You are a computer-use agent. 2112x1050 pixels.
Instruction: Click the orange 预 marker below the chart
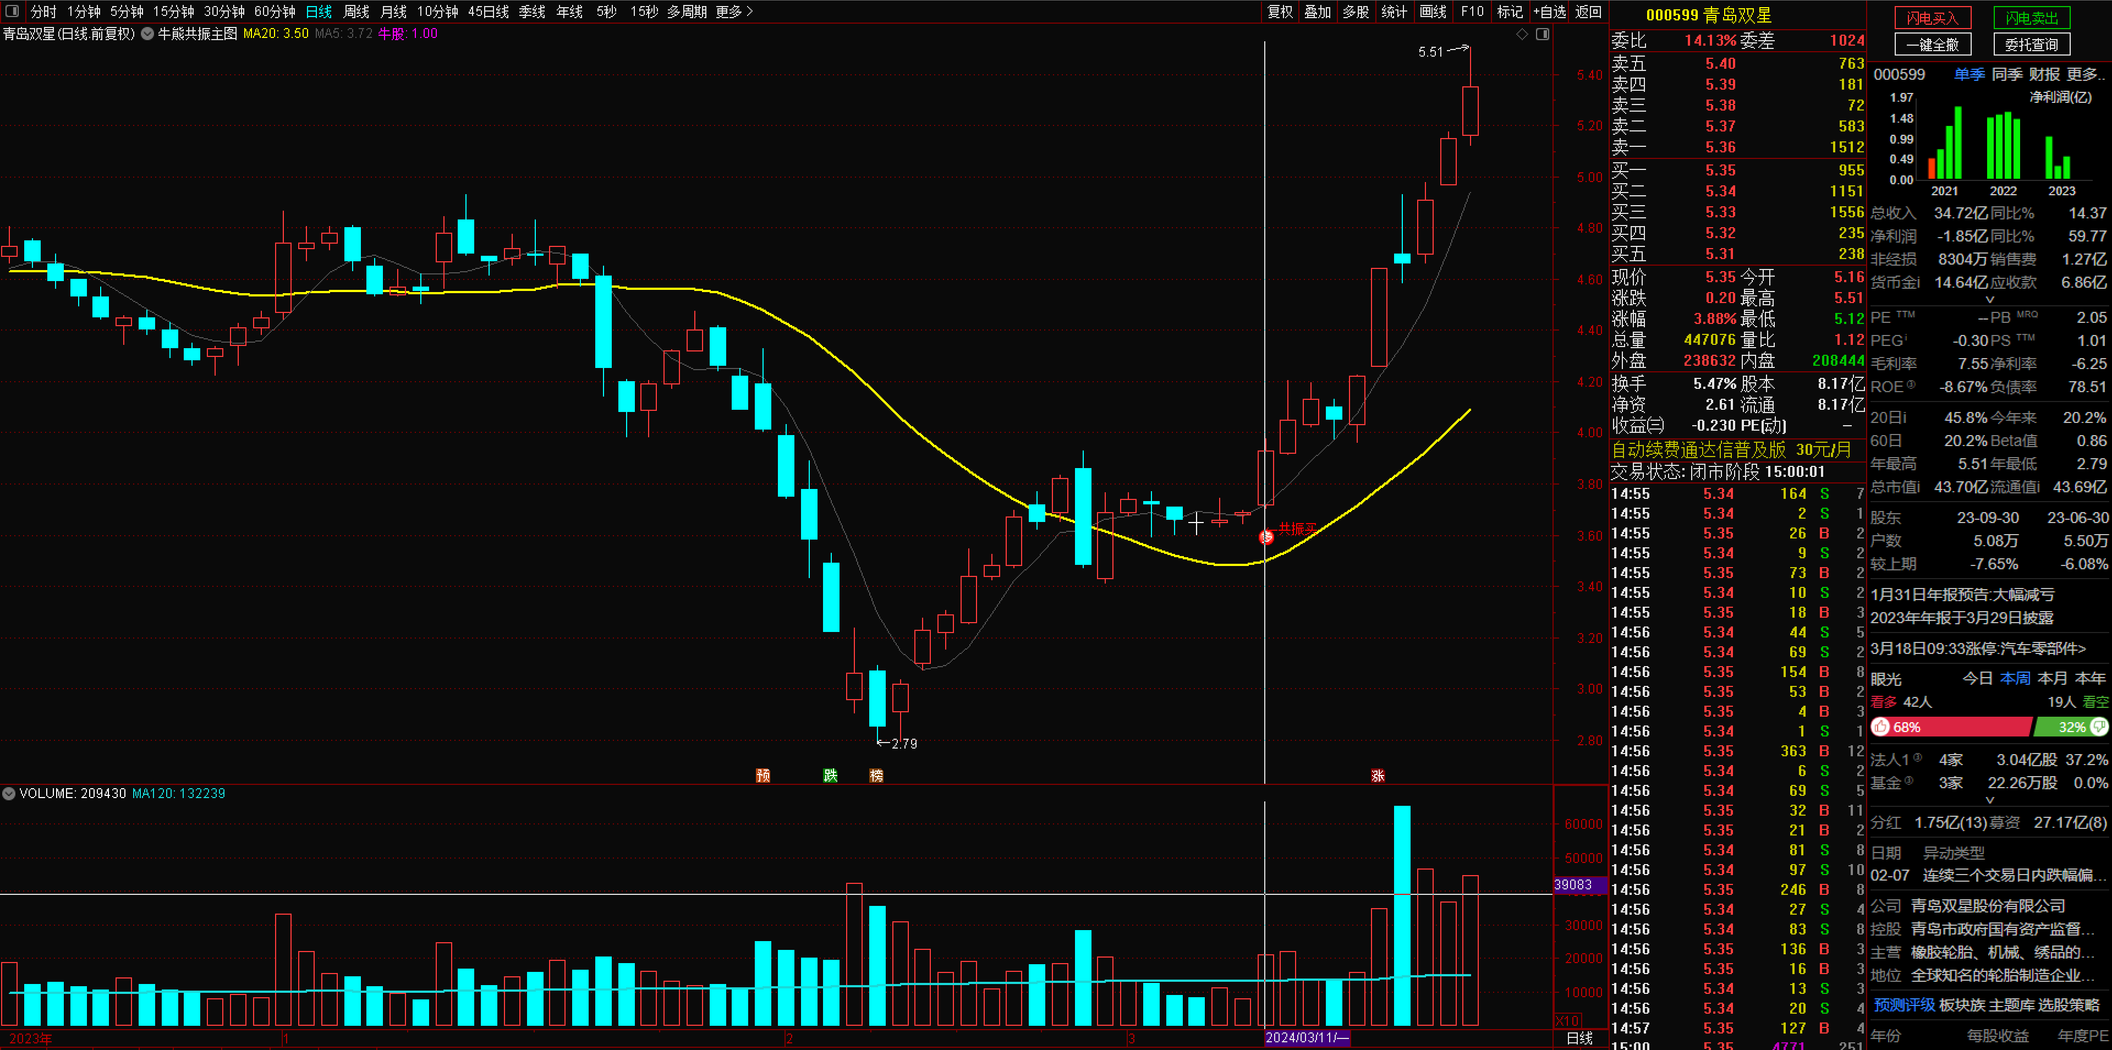(762, 776)
